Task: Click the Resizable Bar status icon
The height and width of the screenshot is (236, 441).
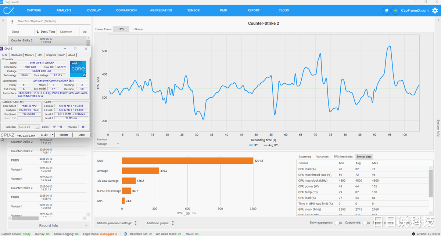Action: point(126,234)
